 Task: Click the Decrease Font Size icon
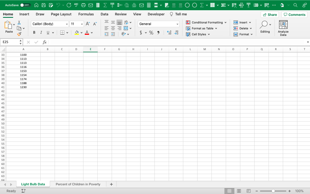pos(95,24)
